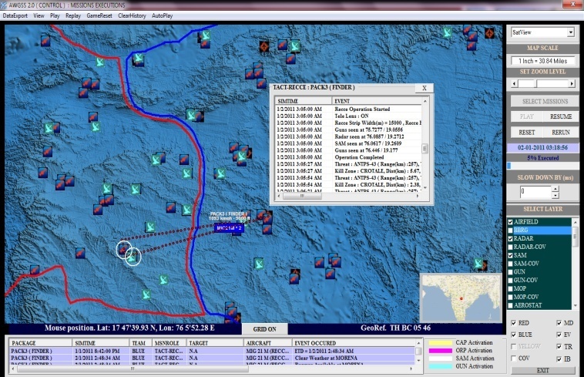Image resolution: width=584 pixels, height=377 pixels.
Task: Toggle the IB checkbox
Action: 559,359
